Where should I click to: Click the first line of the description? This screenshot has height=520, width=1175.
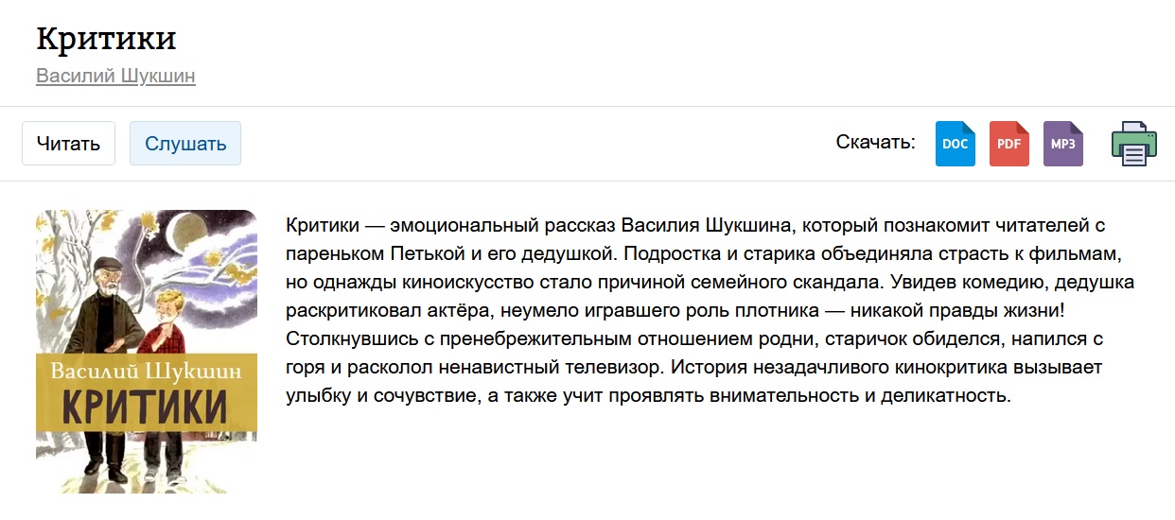pos(694,226)
